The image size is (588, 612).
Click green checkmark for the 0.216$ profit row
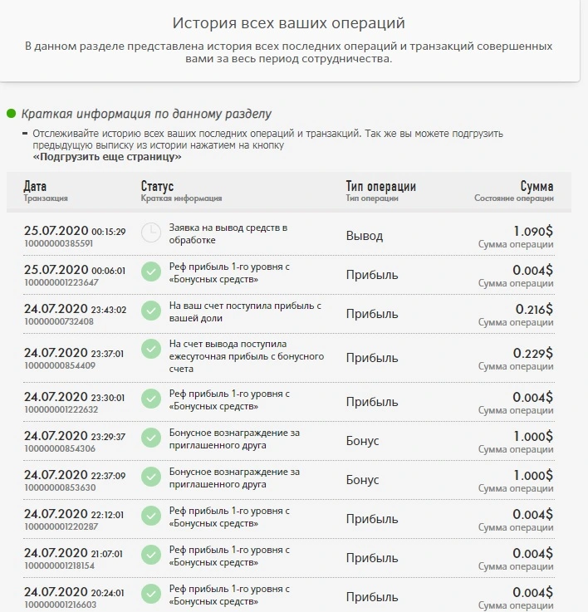(x=151, y=311)
